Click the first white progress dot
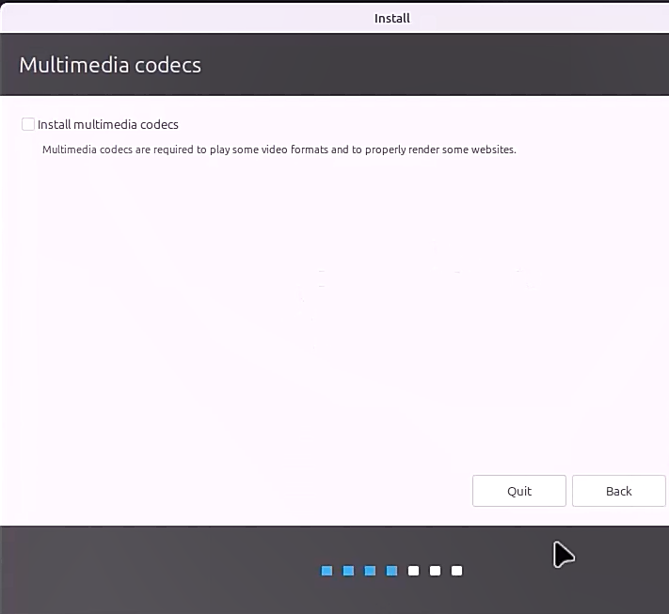Image resolution: width=669 pixels, height=614 pixels. pyautogui.click(x=413, y=571)
